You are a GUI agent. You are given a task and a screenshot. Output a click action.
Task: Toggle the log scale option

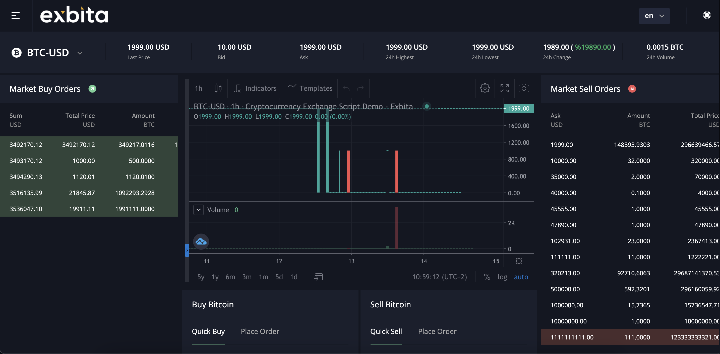coord(502,277)
